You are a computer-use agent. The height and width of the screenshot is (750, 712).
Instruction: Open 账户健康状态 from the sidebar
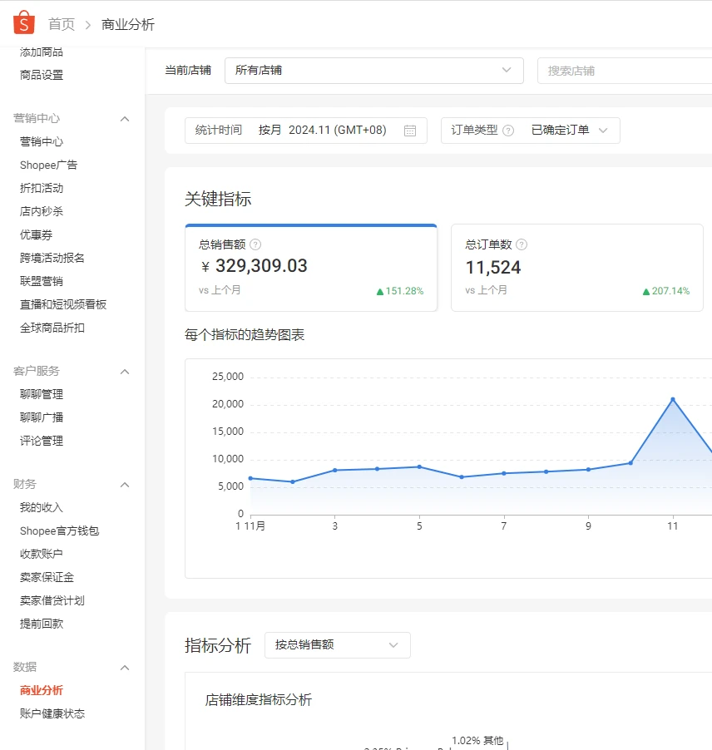click(x=52, y=713)
